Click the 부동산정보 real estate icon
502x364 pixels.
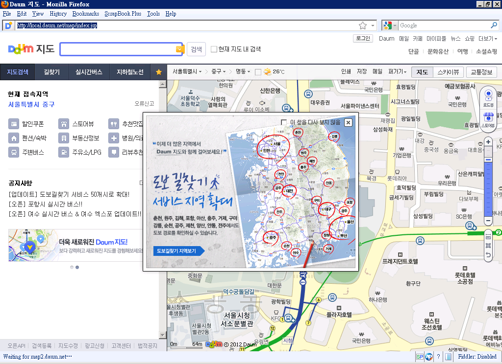[64, 138]
